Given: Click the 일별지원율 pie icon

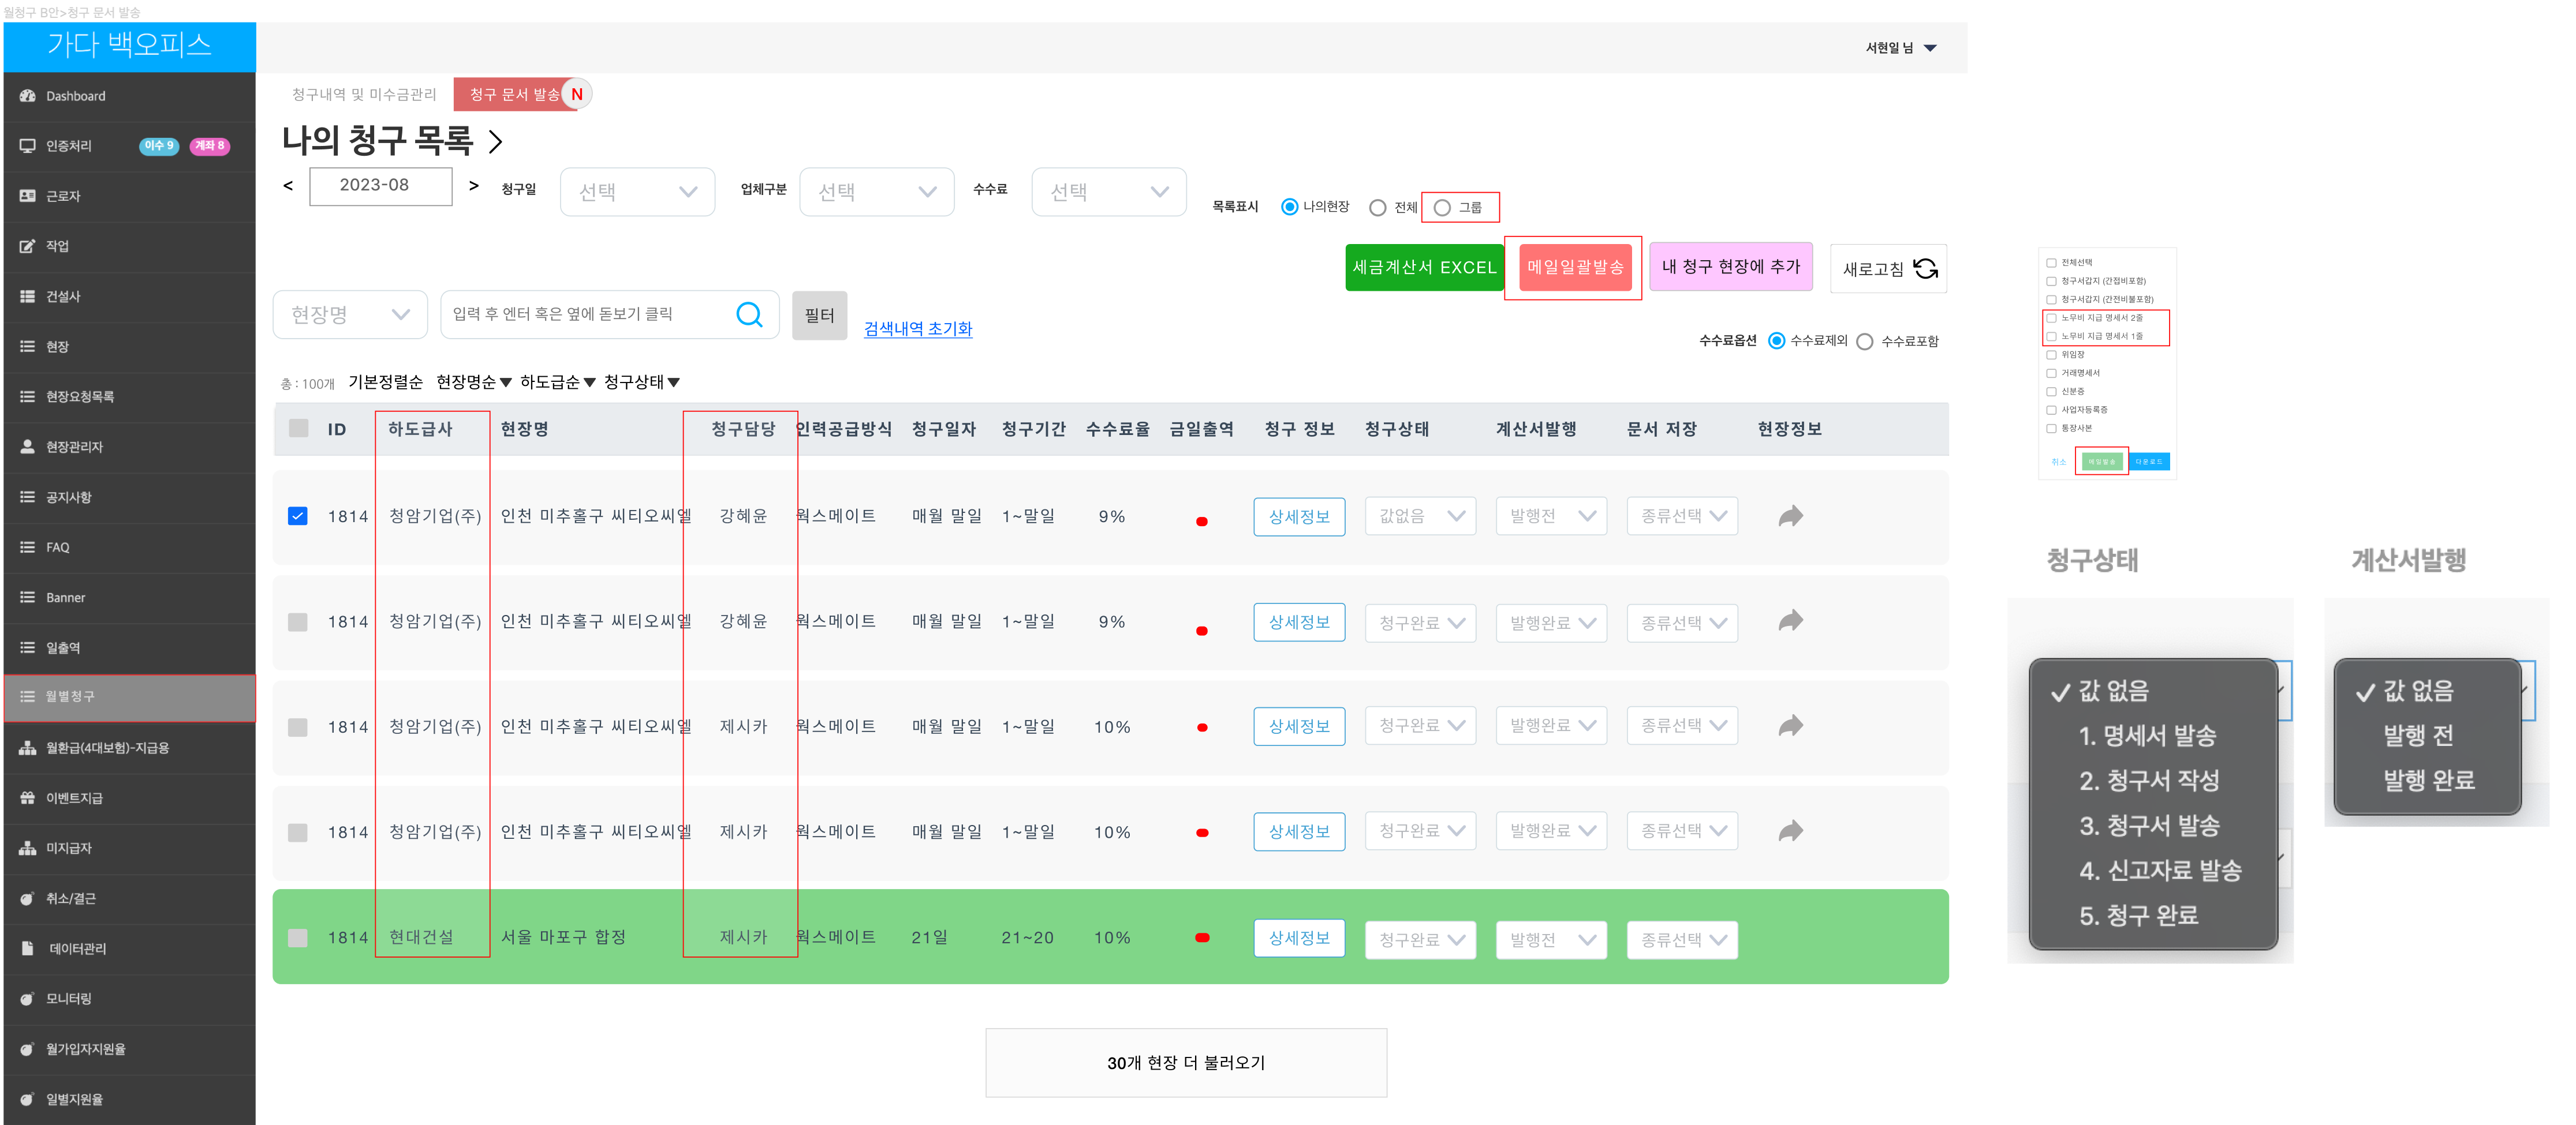Looking at the screenshot, I should [x=28, y=1099].
